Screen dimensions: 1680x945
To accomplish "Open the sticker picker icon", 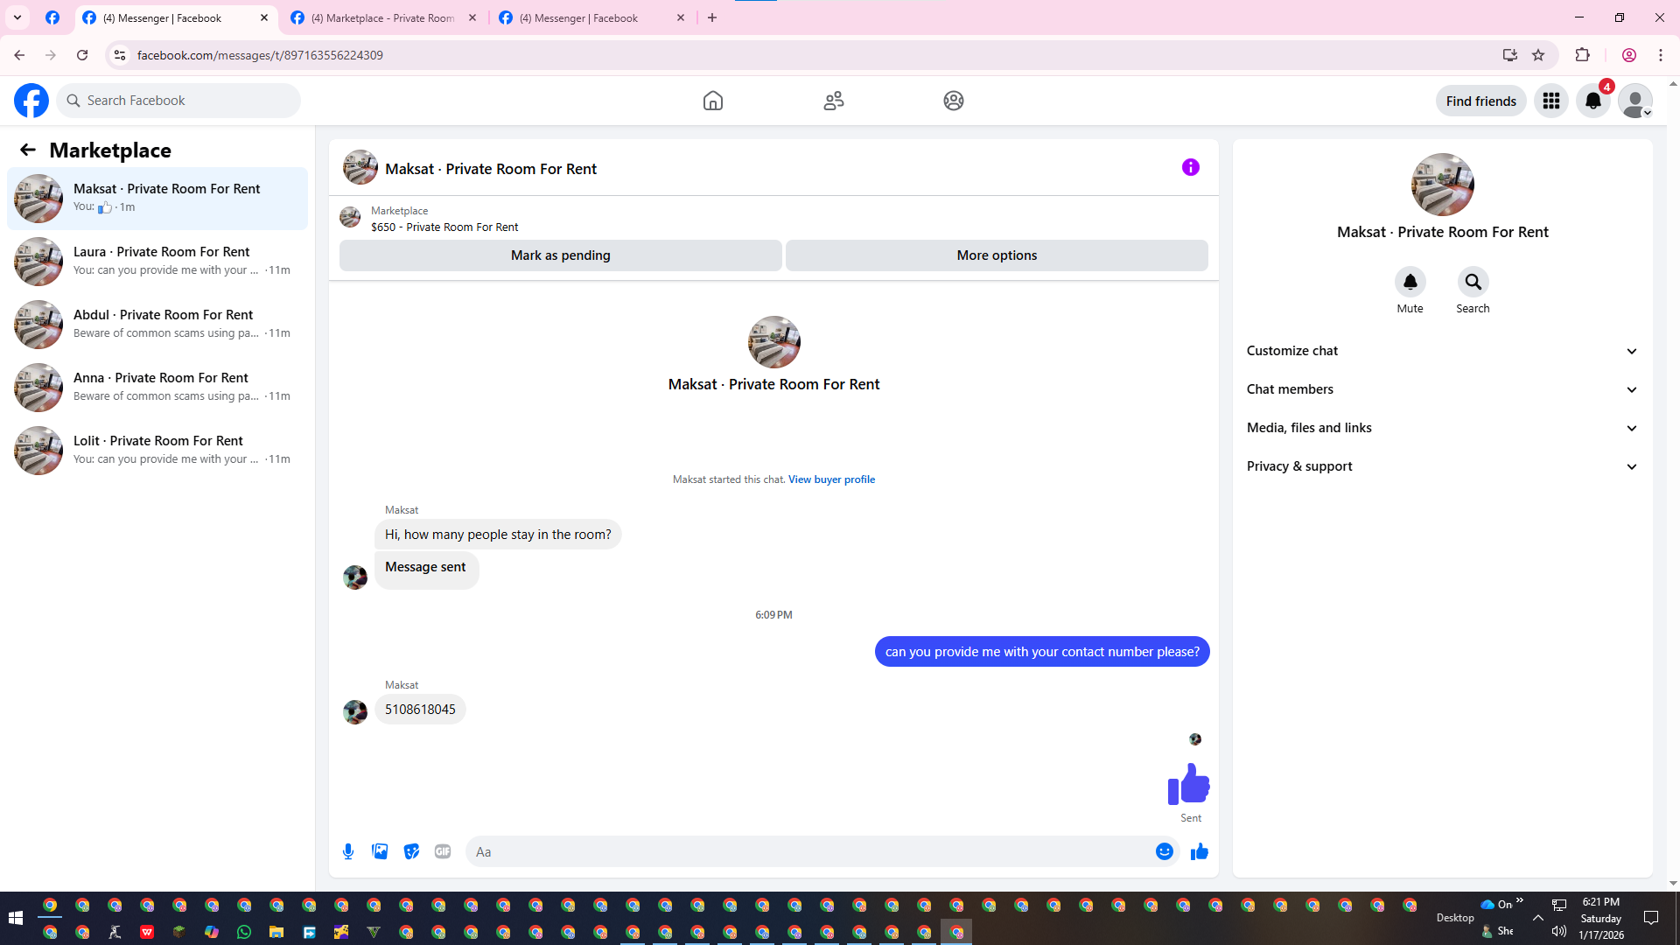I will 411,851.
